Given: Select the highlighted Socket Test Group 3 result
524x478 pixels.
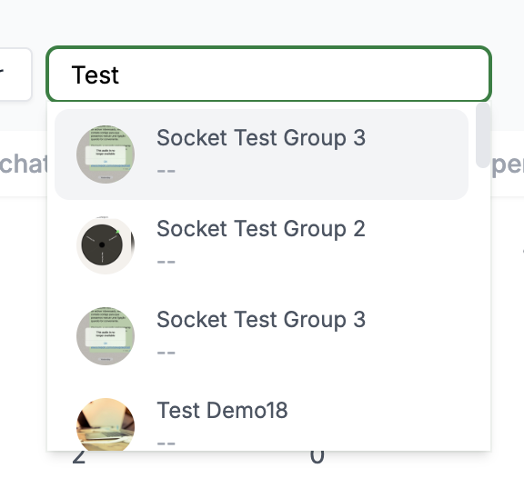Looking at the screenshot, I should coord(261,154).
